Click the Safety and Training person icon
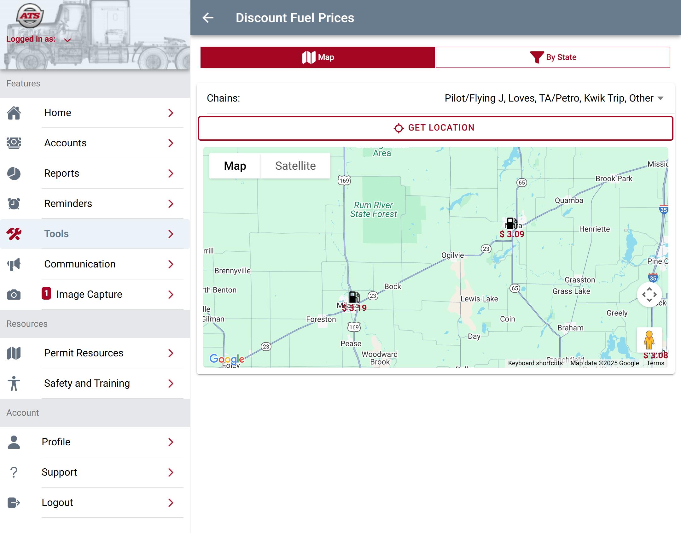Image resolution: width=681 pixels, height=533 pixels. point(14,383)
